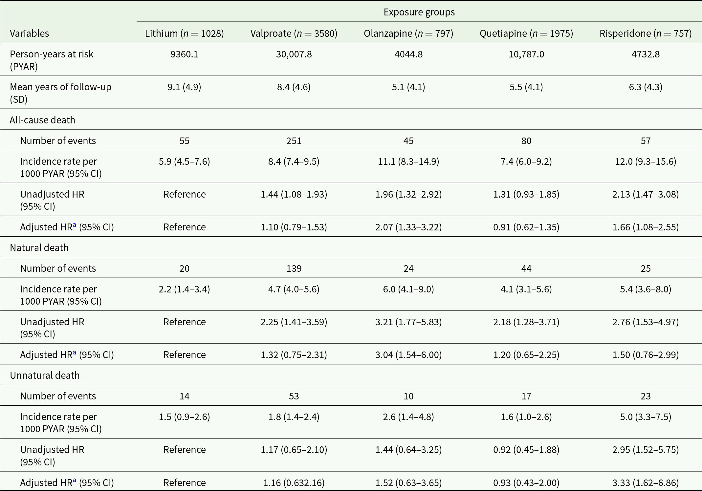Select the Unnatural death section heading
702x491 pixels.
[x=45, y=375]
